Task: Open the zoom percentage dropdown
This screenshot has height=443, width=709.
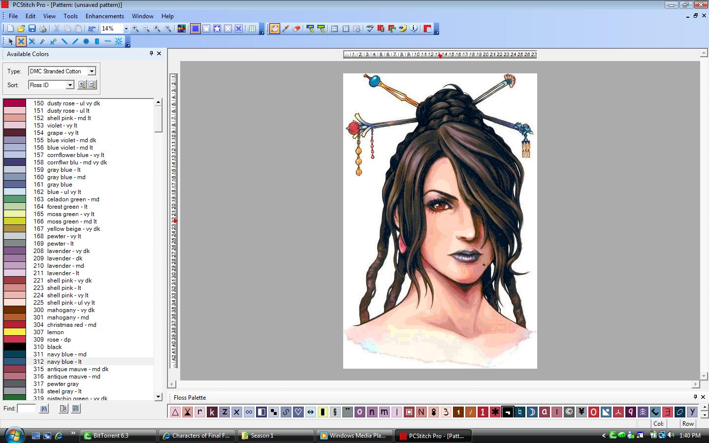Action: point(126,29)
